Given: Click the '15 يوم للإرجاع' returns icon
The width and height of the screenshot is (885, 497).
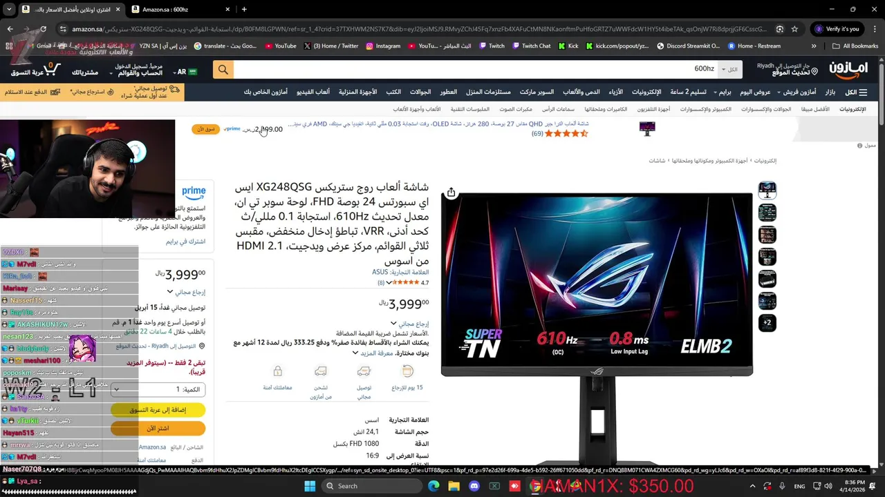Looking at the screenshot, I should 408,371.
